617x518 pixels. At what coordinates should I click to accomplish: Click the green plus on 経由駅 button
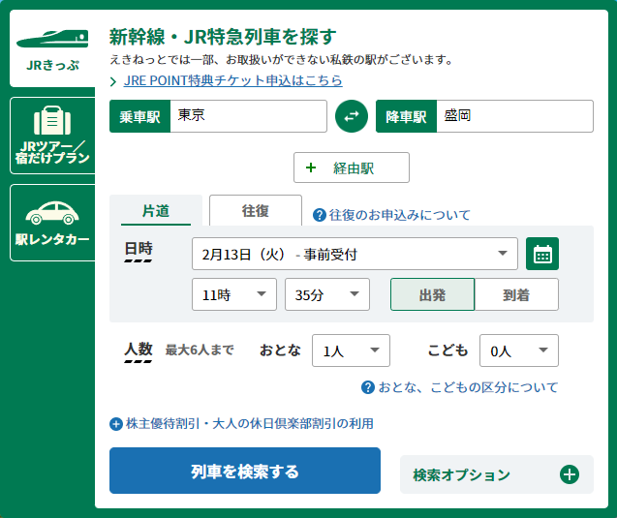(x=311, y=168)
